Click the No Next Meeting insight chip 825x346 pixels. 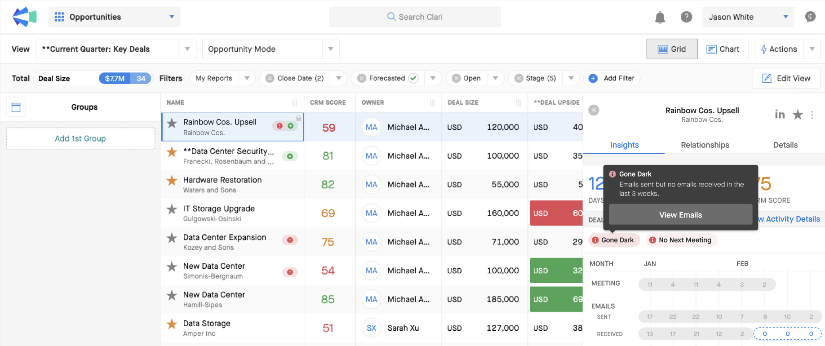[x=681, y=240]
